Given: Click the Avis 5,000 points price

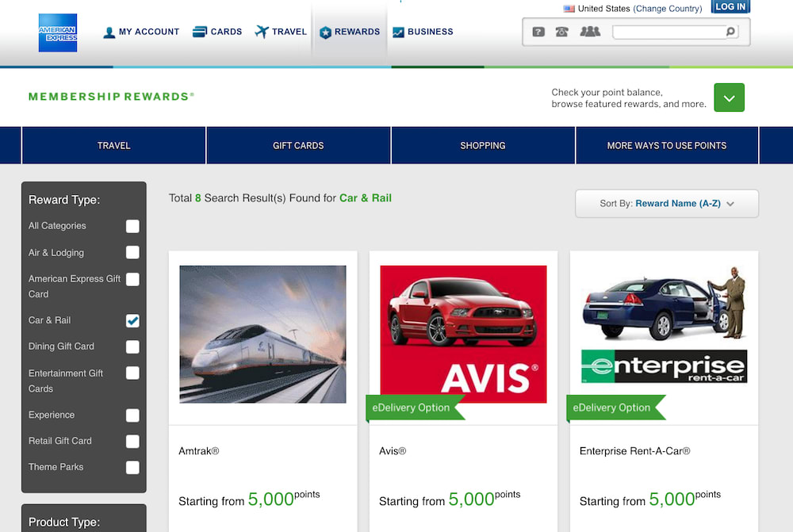Looking at the screenshot, I should [x=484, y=499].
